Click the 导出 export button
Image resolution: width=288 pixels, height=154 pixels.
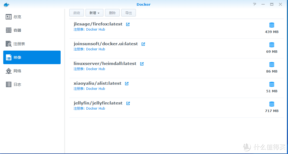coord(129,13)
